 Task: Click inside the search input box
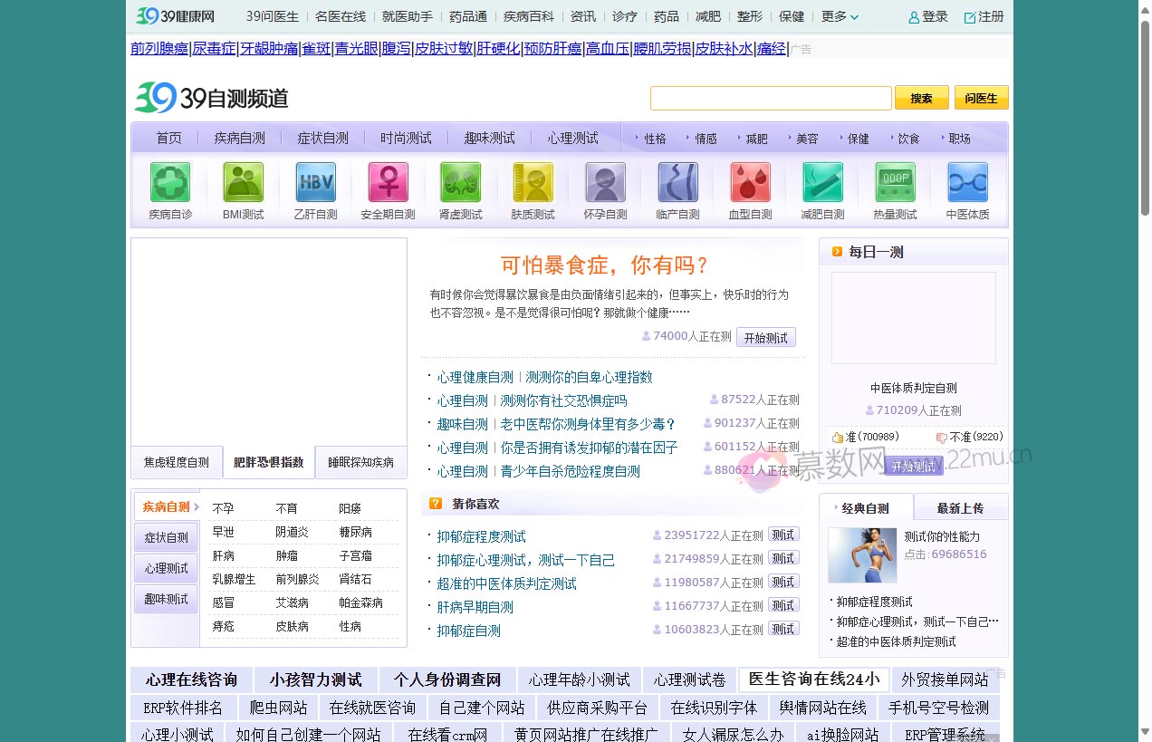770,97
